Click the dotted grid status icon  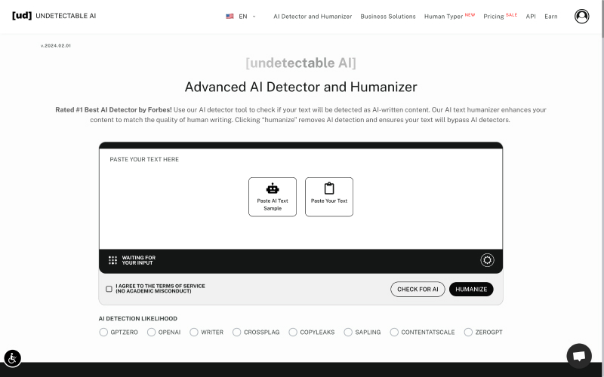pos(112,260)
